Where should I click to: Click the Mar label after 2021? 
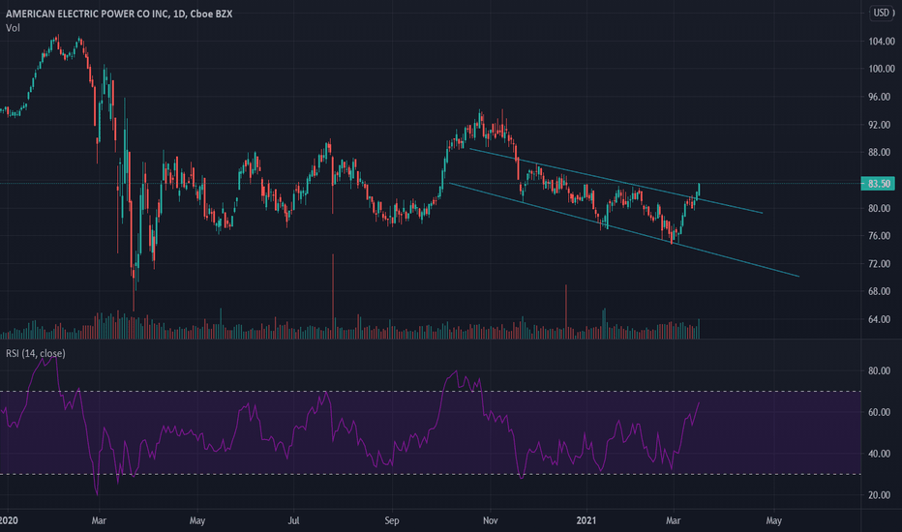pyautogui.click(x=673, y=520)
